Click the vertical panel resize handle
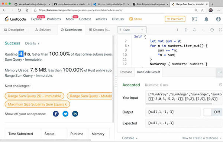Viewport: 223px width, 142px height. click(116, 82)
